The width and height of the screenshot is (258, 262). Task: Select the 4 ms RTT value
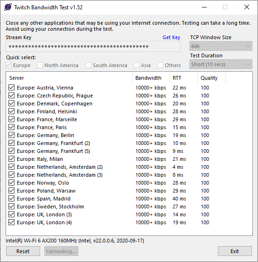click(178, 167)
